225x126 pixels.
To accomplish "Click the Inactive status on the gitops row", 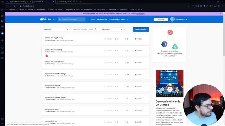I will point(109,86).
